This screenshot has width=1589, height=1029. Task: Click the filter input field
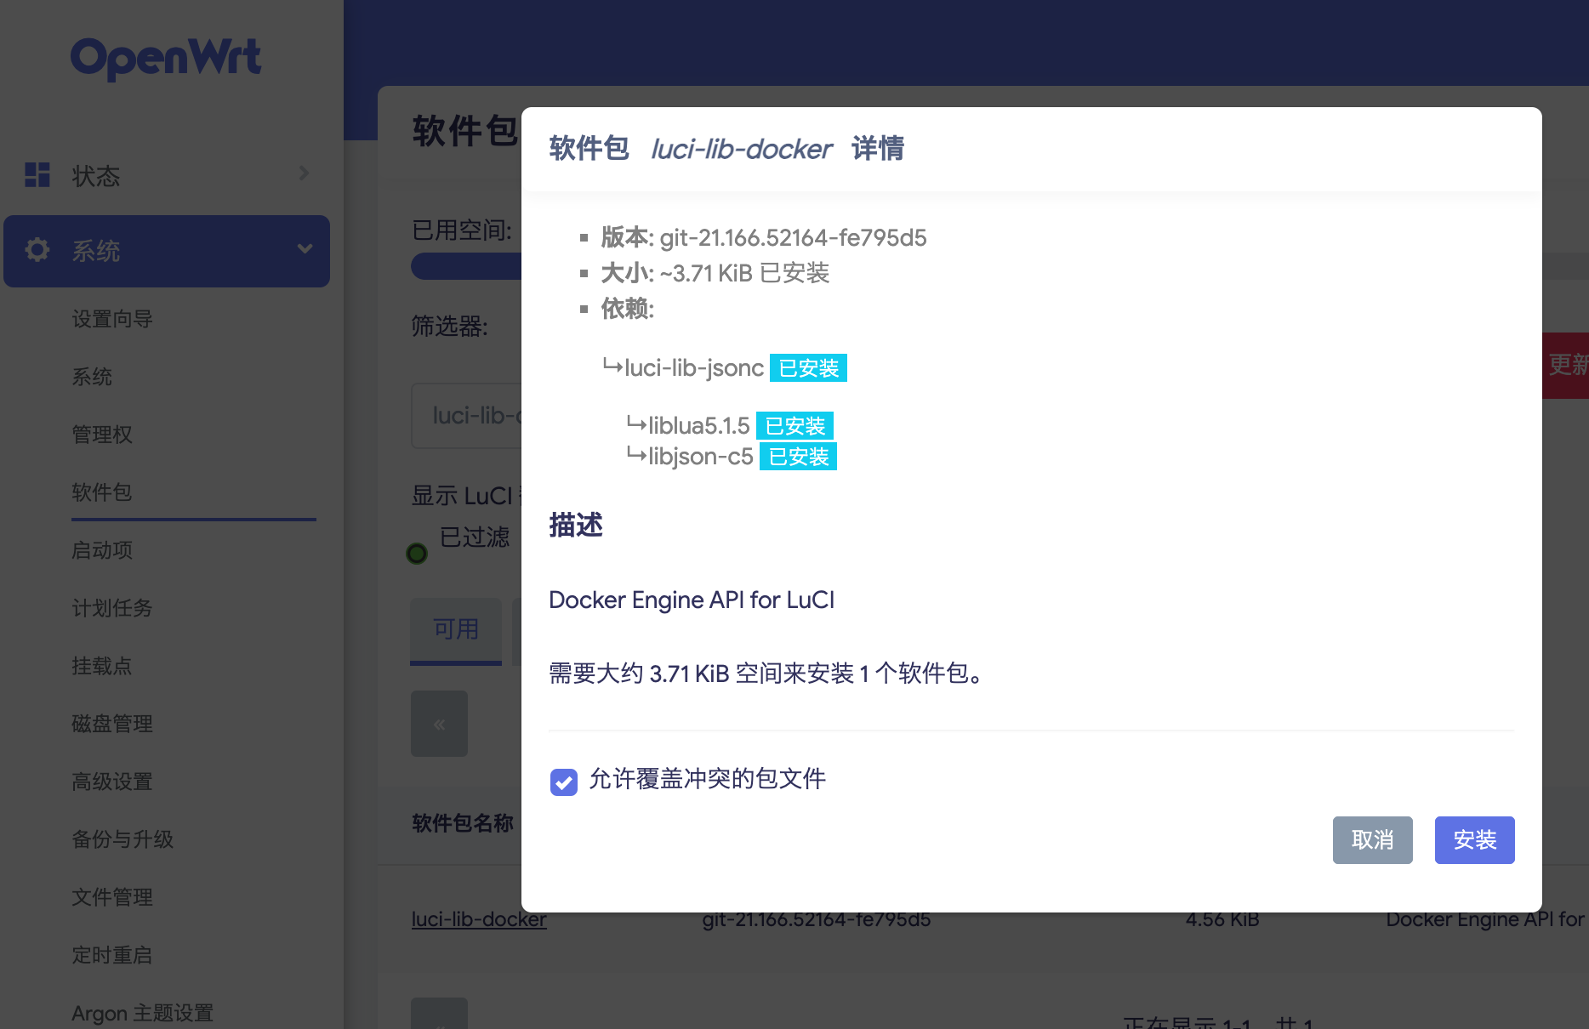tap(466, 415)
